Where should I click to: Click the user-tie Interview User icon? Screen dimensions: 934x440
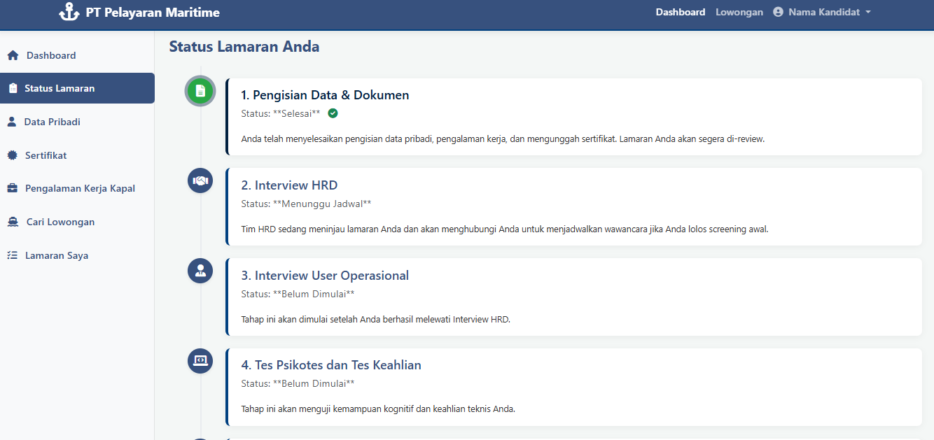click(200, 271)
